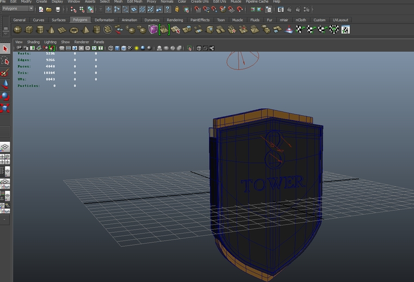Switch to the Surfaces shelf tab

point(59,20)
